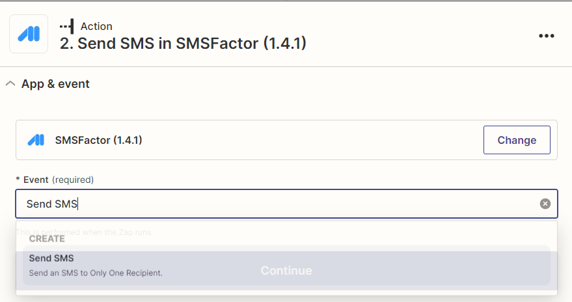The image size is (572, 302).
Task: Click the SMSFactor (1.4.1) app name
Action: (98, 140)
